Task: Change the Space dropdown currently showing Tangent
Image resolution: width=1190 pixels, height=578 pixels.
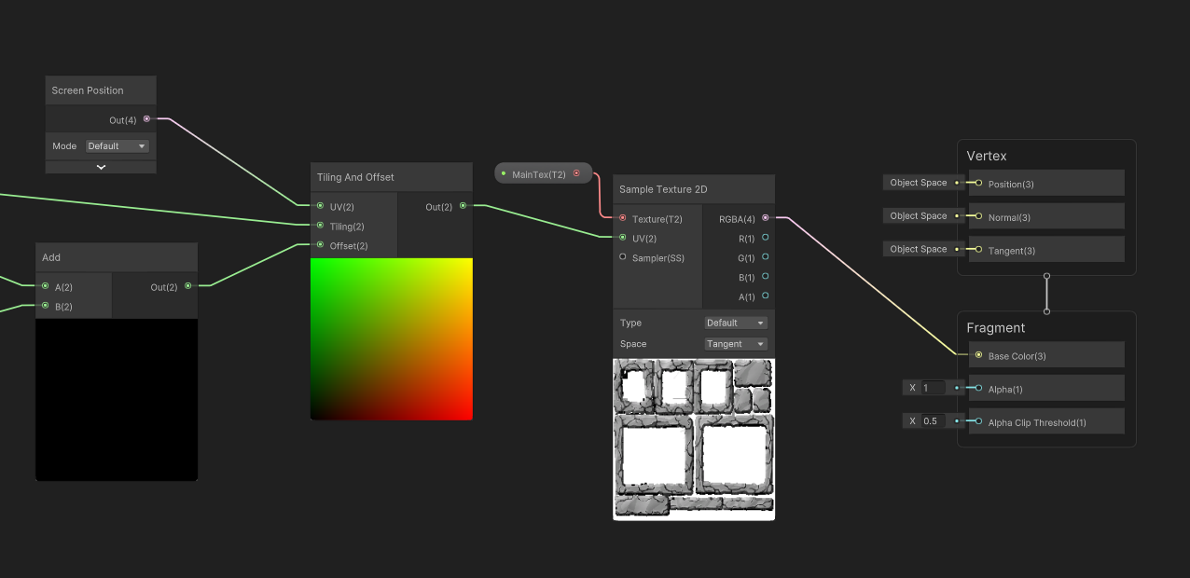Action: tap(735, 343)
